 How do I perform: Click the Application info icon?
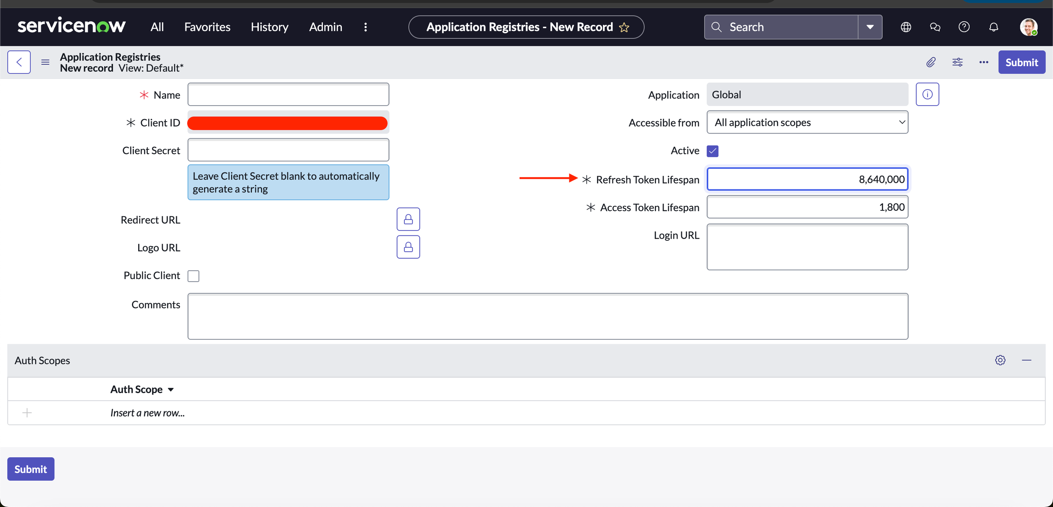[x=927, y=94]
